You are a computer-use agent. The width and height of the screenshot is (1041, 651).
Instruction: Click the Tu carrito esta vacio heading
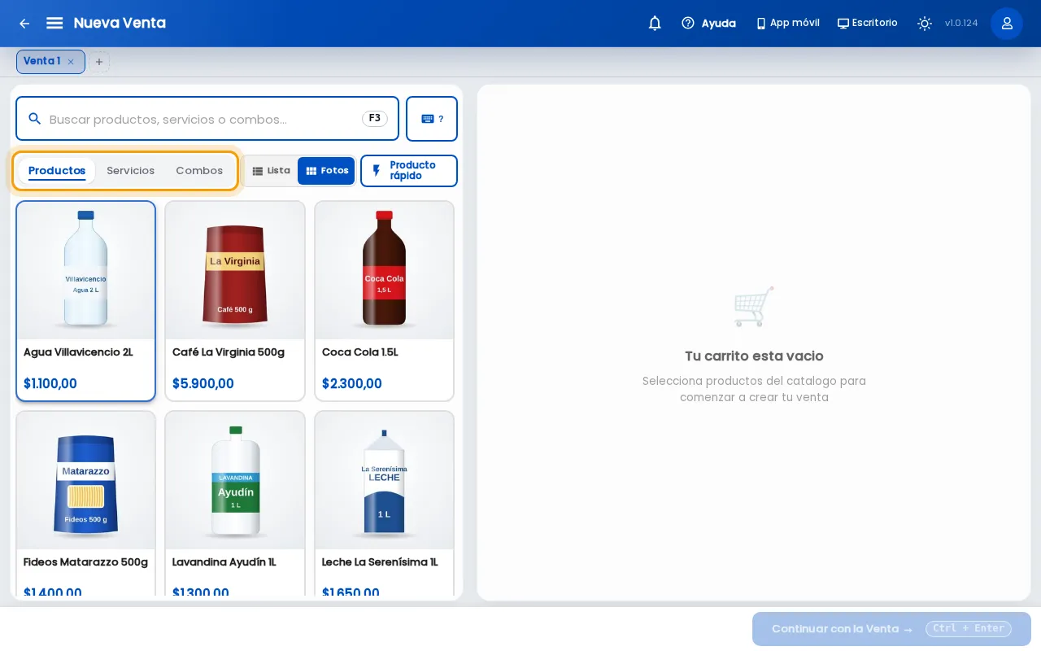(754, 356)
